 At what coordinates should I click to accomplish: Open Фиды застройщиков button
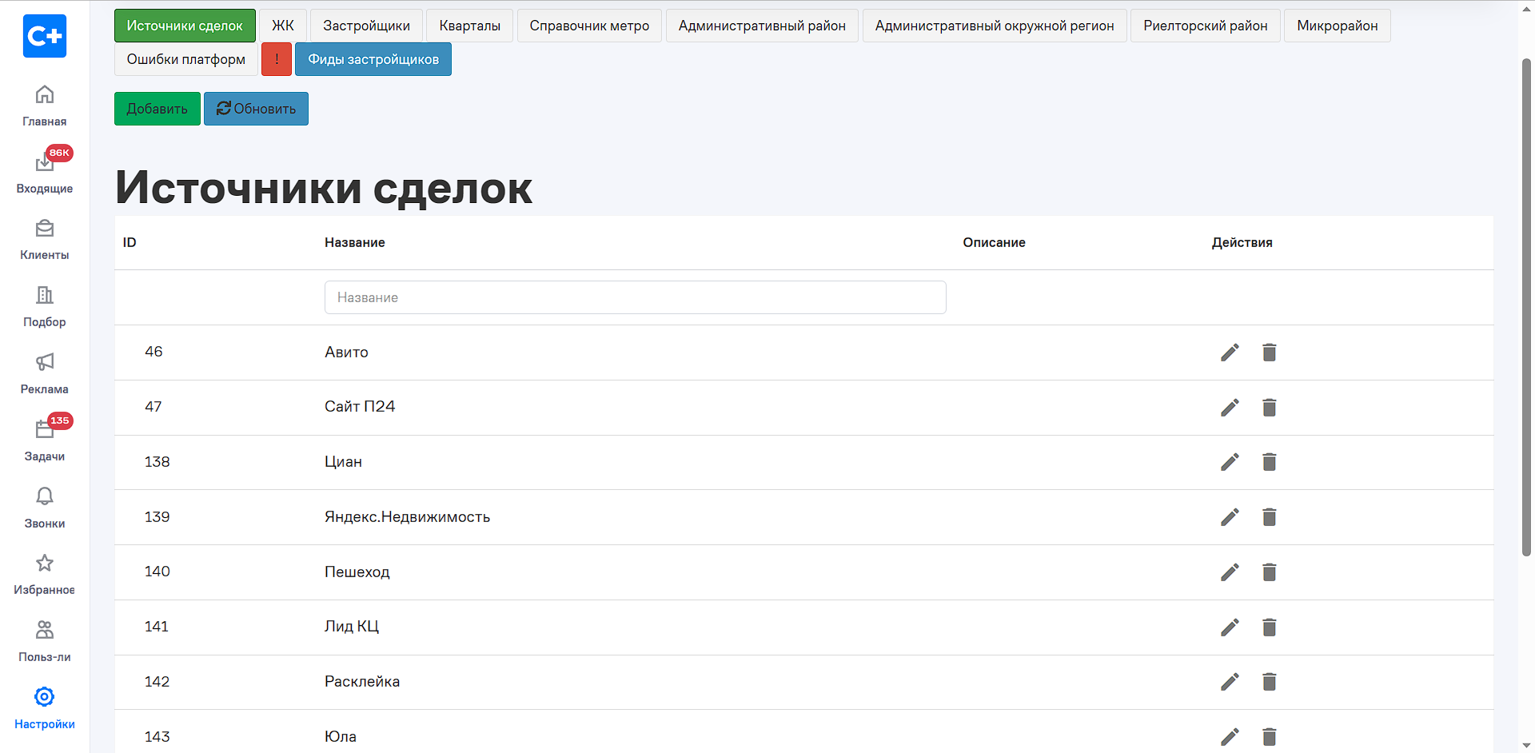(x=373, y=59)
